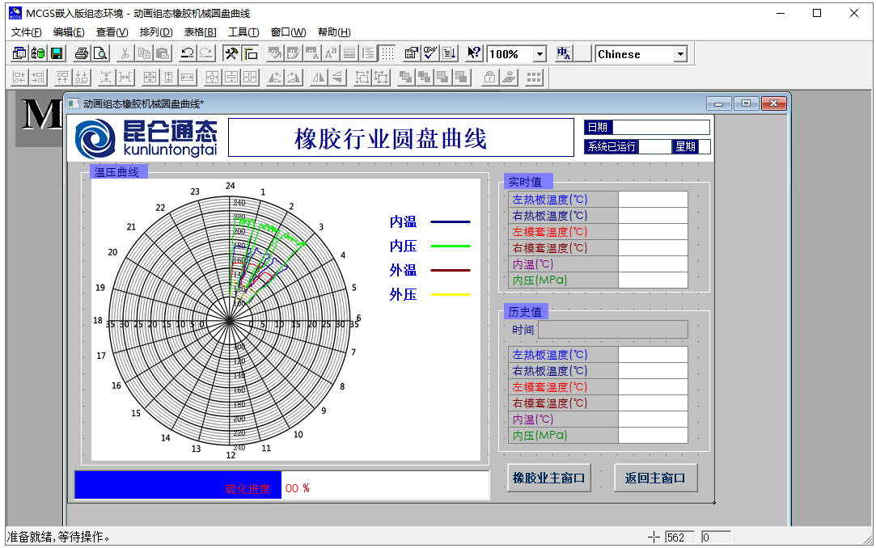Toggle the drawing edit bar button

(250, 53)
